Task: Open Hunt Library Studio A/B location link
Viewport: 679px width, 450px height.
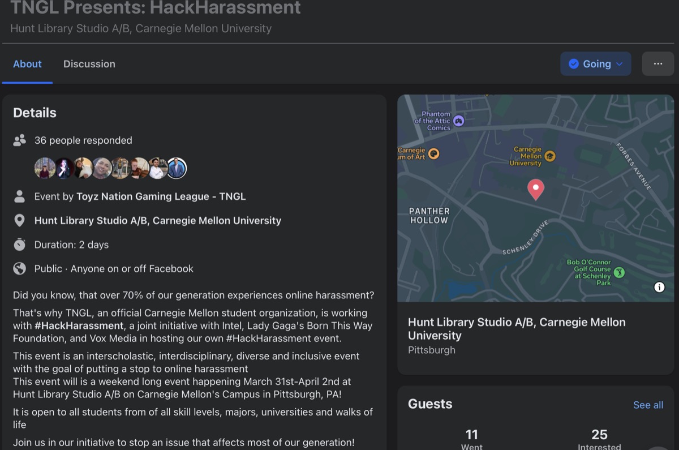Action: (158, 220)
